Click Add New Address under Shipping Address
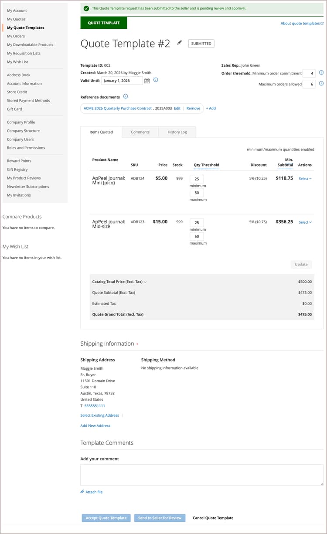 click(95, 425)
